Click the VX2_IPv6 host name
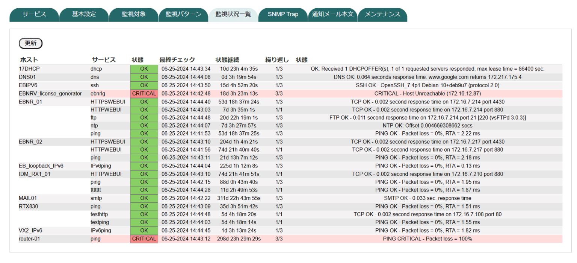 coord(30,231)
